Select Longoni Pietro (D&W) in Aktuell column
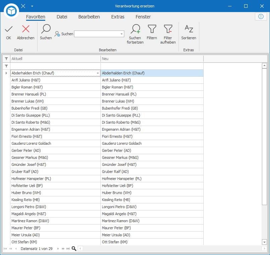 pyautogui.click(x=56, y=207)
